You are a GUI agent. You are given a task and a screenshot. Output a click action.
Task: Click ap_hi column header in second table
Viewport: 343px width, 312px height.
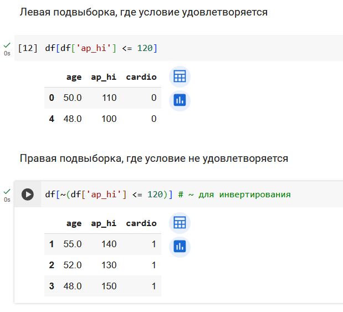pyautogui.click(x=104, y=223)
